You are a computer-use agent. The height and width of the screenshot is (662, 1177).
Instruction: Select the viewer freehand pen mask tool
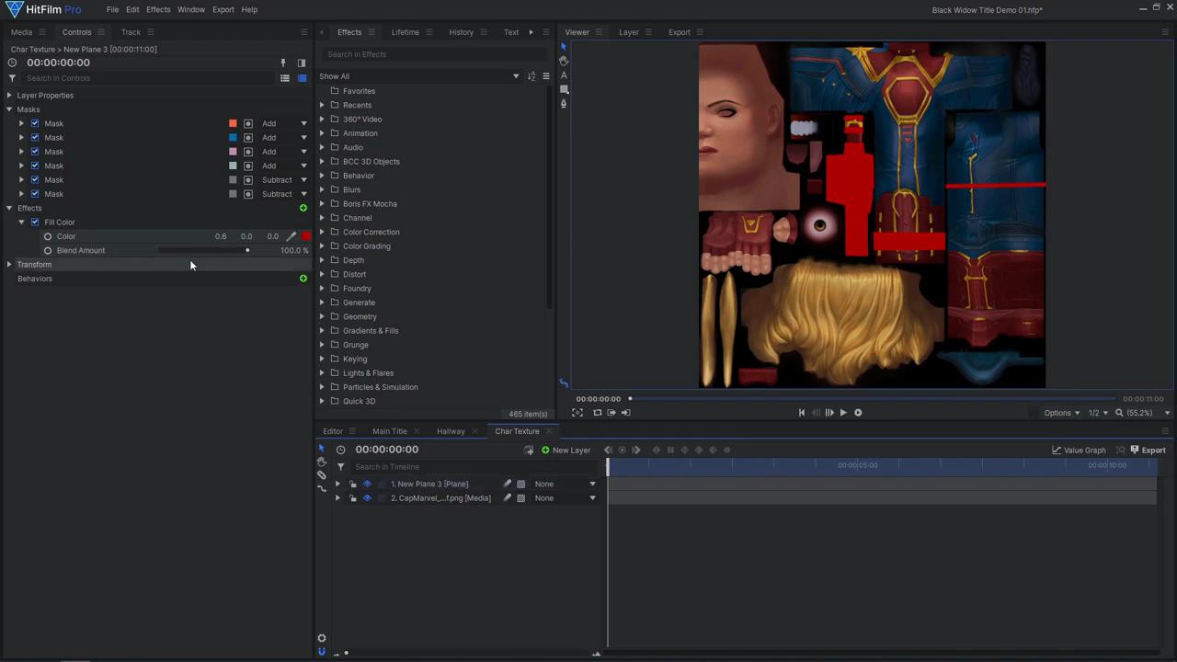564,103
